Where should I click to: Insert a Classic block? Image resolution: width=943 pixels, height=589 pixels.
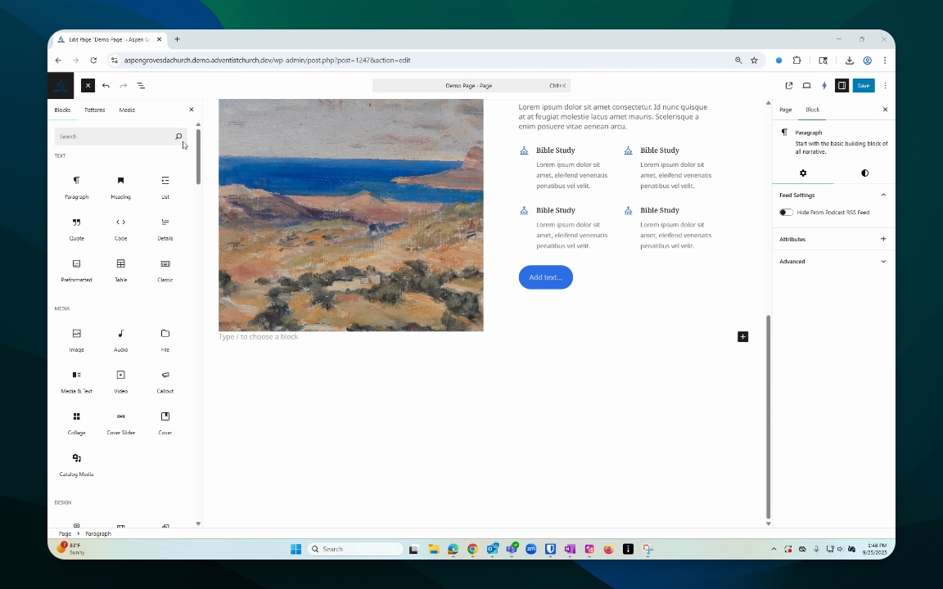point(165,270)
